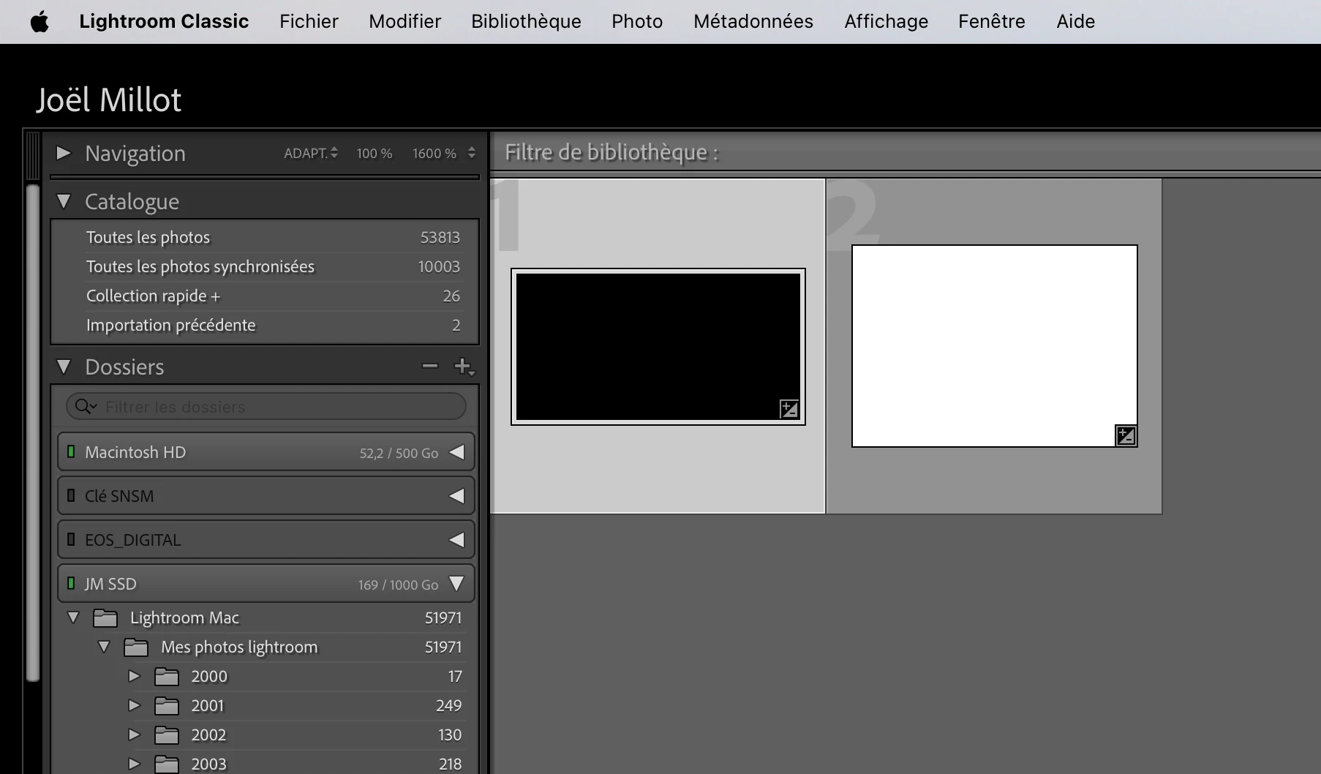Click the Macintosh HD green status indicator

(71, 452)
